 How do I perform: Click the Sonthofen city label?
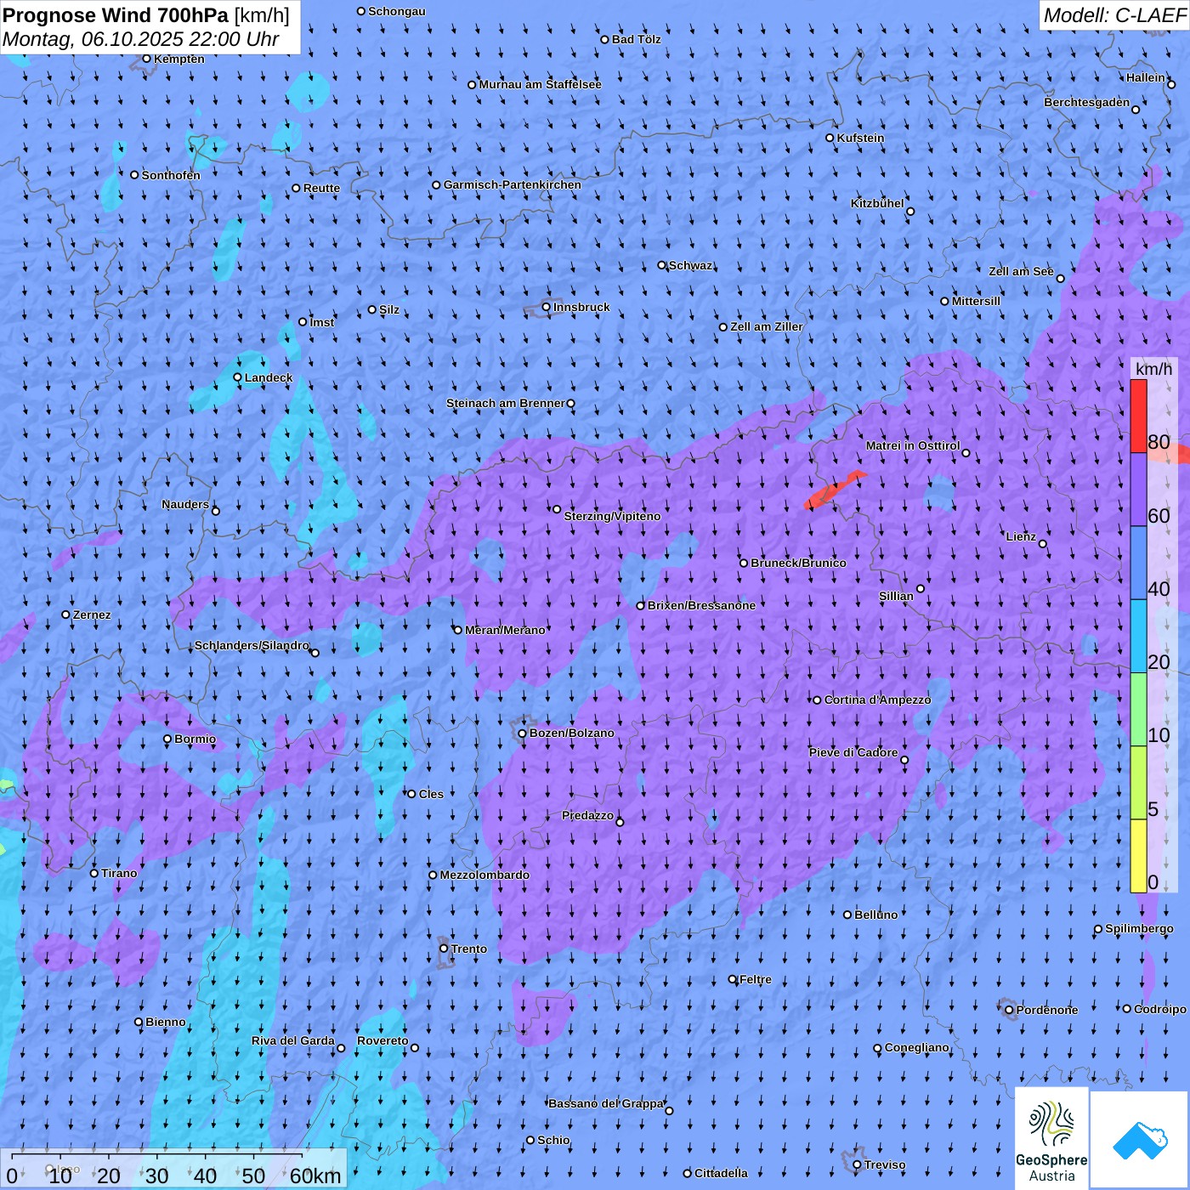tap(171, 175)
